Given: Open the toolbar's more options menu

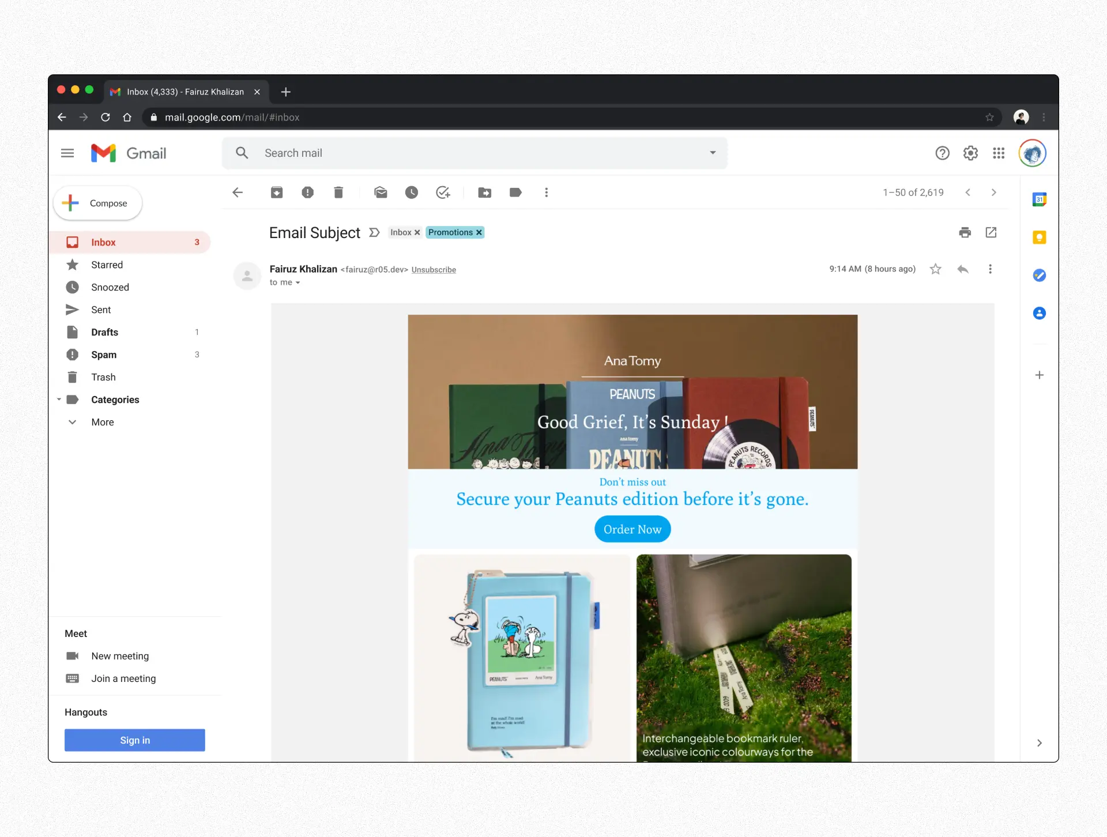Looking at the screenshot, I should tap(547, 193).
